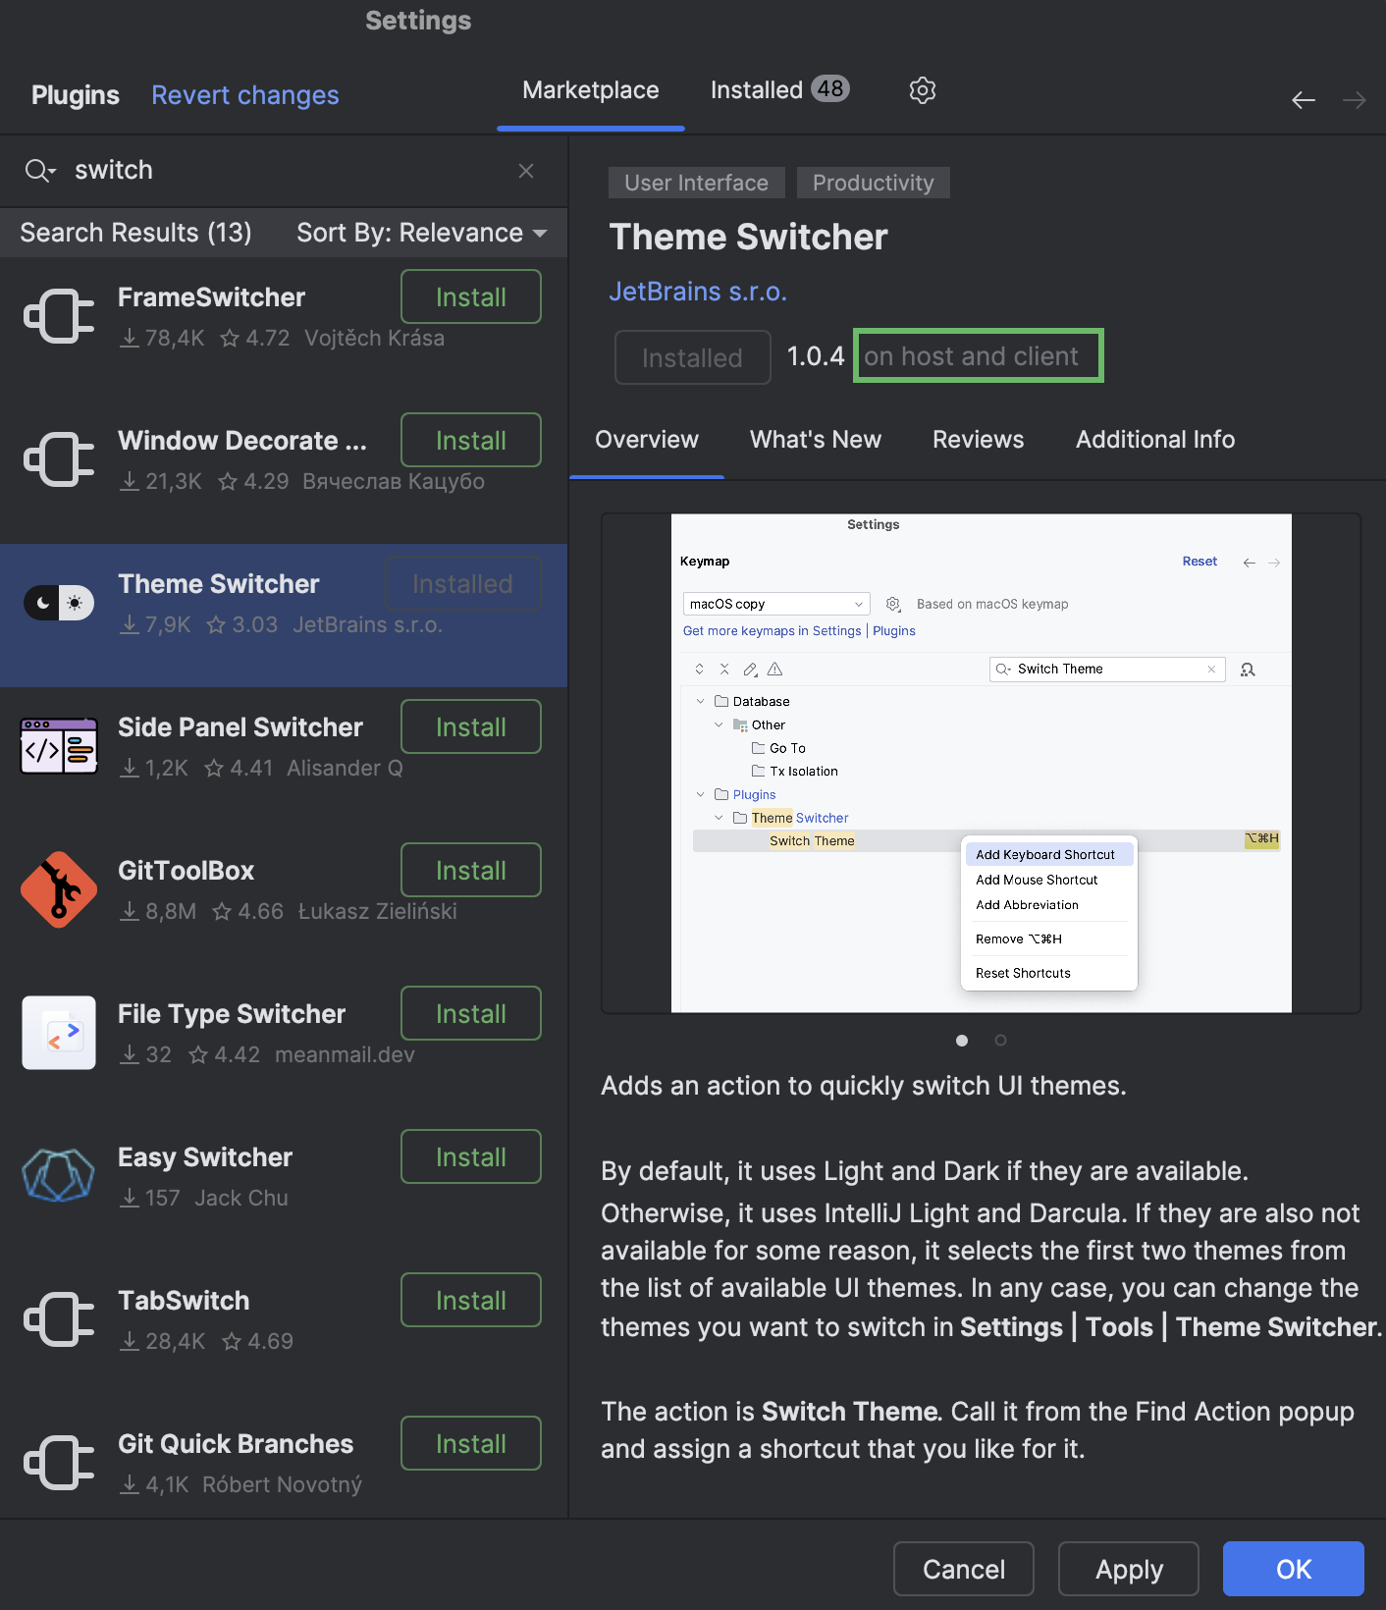Screen dimensions: 1386x1610
Task: Click the Easy Switcher plugin icon
Action: point(59,1176)
